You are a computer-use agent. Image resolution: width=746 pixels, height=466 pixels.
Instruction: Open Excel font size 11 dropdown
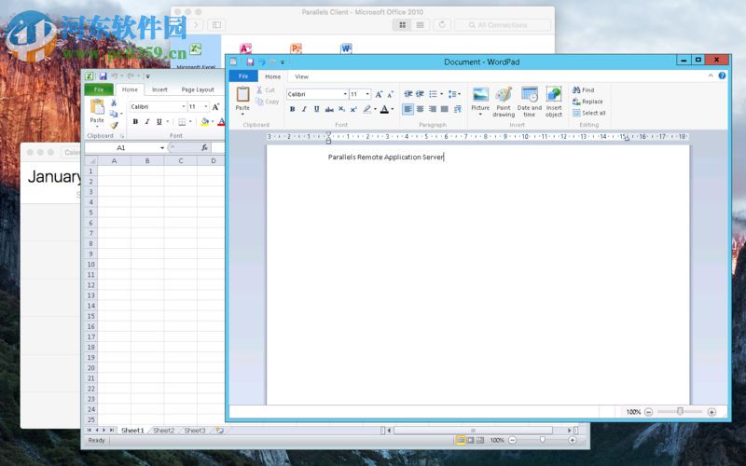(x=205, y=106)
